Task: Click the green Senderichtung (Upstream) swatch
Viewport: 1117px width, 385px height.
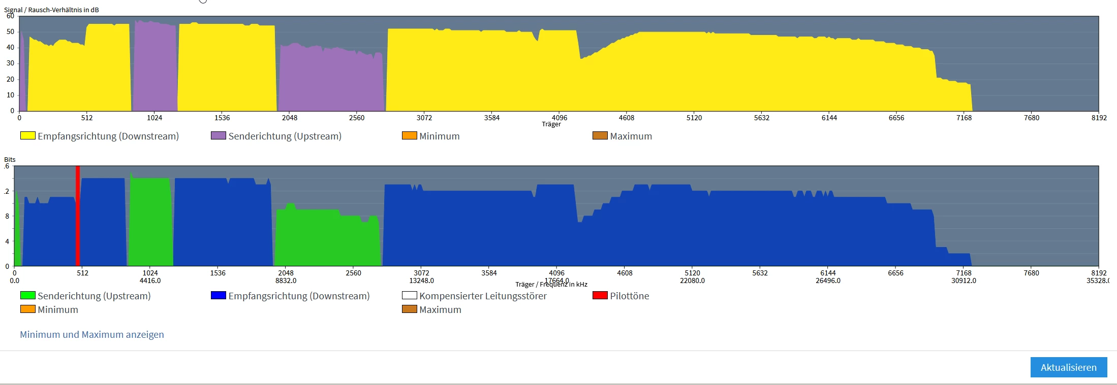Action: (x=28, y=295)
